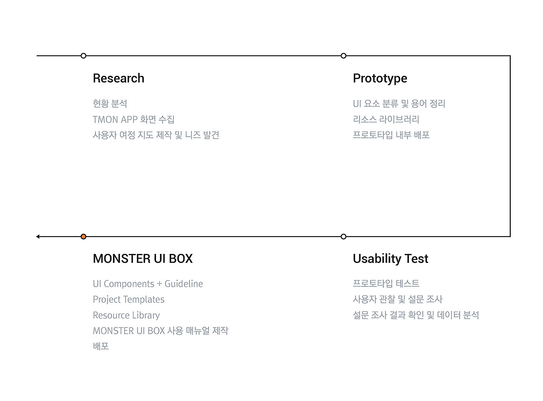Image resolution: width=543 pixels, height=401 pixels.
Task: Select the Research heading
Action: click(x=118, y=78)
